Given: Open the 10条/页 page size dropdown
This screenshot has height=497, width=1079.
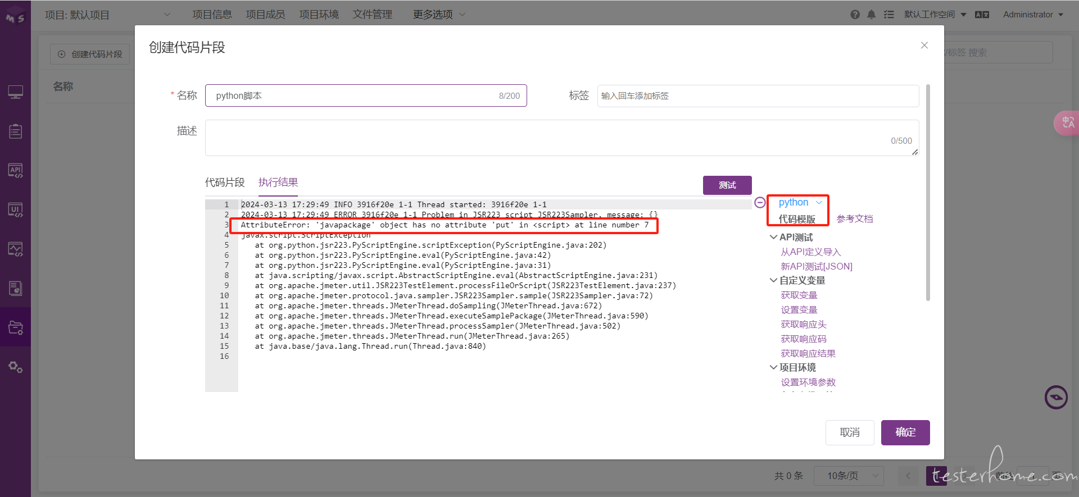Looking at the screenshot, I should click(849, 476).
